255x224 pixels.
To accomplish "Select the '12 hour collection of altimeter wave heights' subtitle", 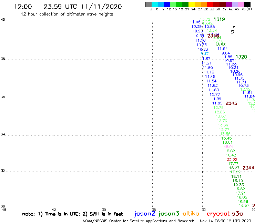I will (67, 14).
